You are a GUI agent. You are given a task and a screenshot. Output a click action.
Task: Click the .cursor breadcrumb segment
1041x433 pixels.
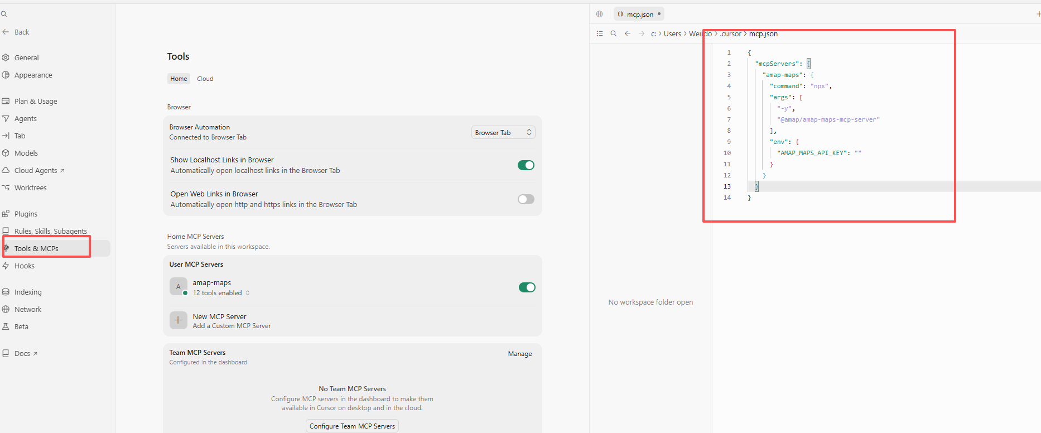pos(730,34)
